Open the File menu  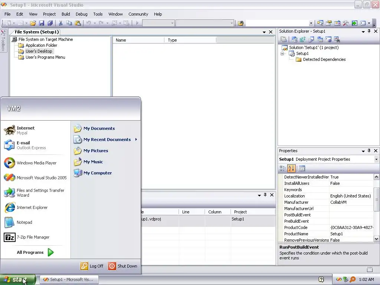[x=7, y=14]
